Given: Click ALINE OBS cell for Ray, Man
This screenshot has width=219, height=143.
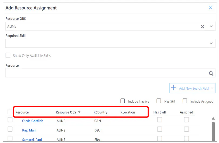Looking at the screenshot, I should (61, 130).
